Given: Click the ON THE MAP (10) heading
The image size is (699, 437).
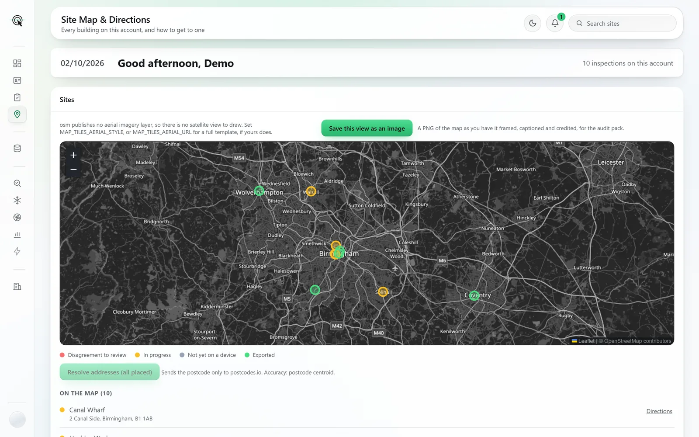Looking at the screenshot, I should tap(86, 393).
